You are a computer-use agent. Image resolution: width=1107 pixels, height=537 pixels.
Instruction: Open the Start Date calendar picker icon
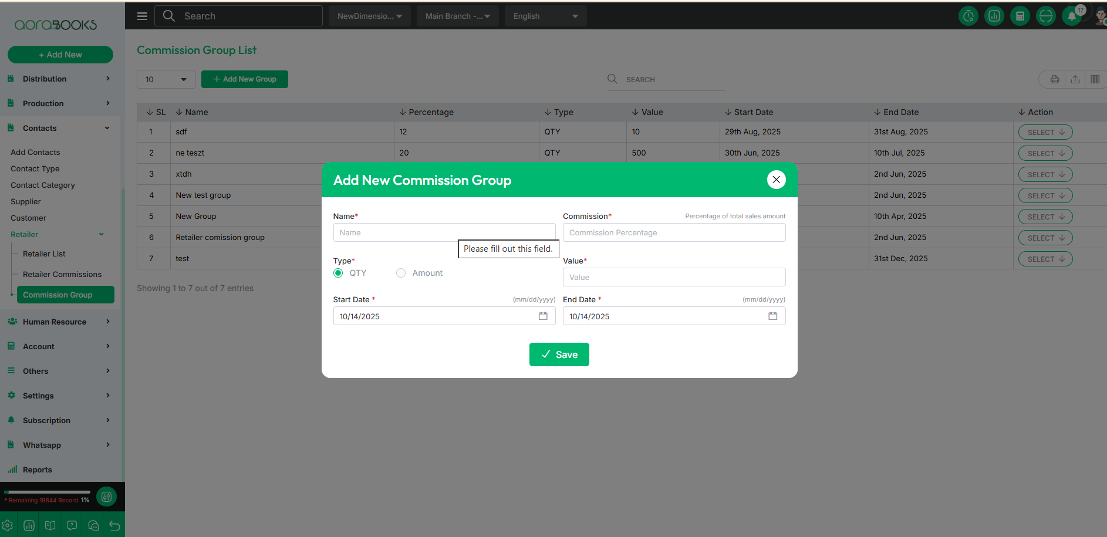coord(543,316)
